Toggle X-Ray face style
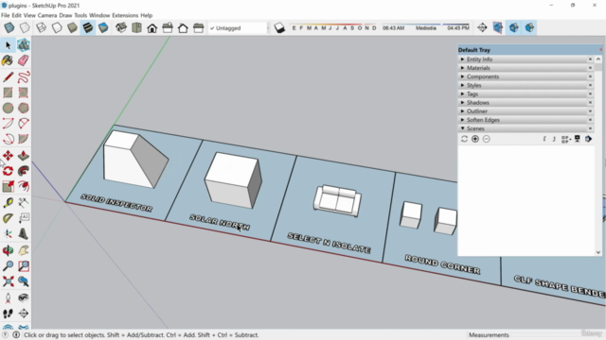Viewport: 606px width, 340px height. click(x=9, y=27)
